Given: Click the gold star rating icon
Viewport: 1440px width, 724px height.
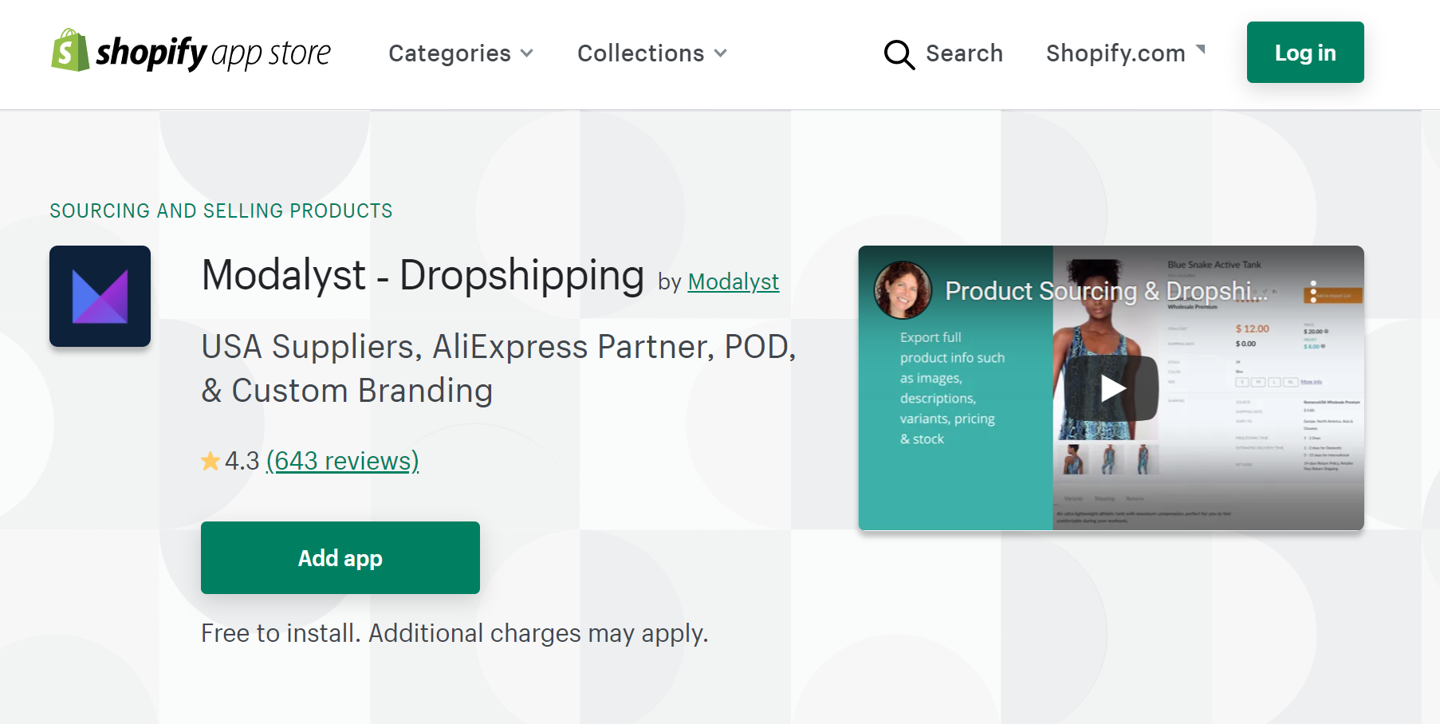Looking at the screenshot, I should pos(210,461).
